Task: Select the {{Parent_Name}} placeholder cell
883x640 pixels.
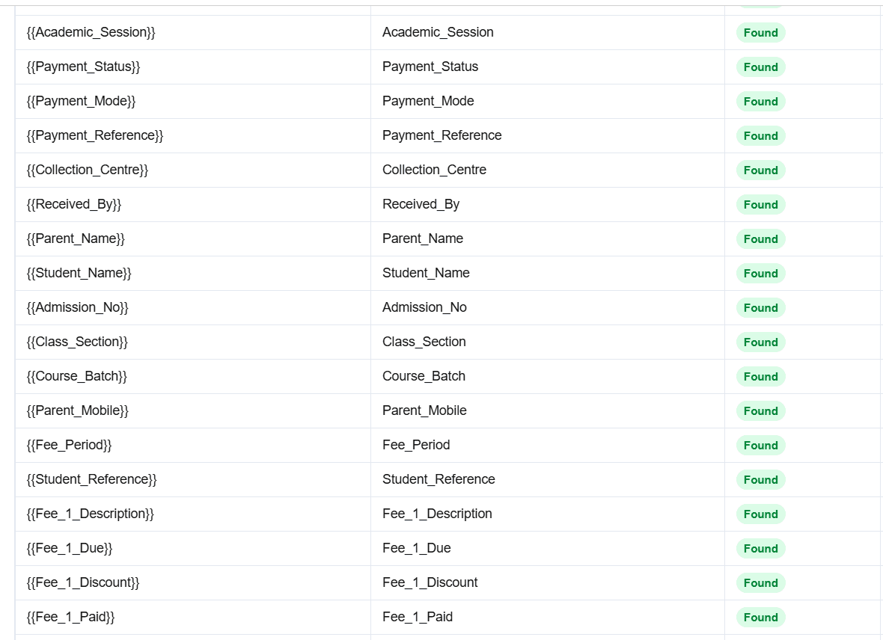Action: coord(76,239)
